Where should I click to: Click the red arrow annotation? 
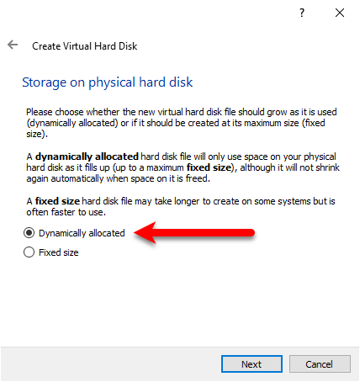[194, 233]
